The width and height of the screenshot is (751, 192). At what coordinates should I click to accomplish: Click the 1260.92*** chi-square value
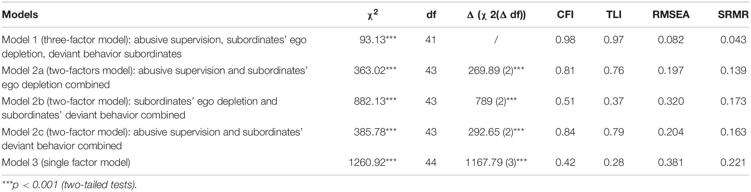coord(373,162)
